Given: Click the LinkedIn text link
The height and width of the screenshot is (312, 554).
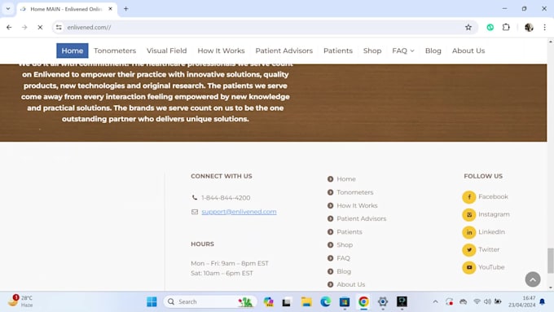Looking at the screenshot, I should tap(491, 232).
